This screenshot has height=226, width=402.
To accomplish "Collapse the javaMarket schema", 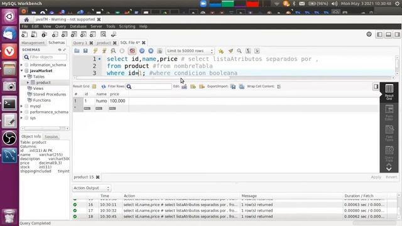I will (22, 71).
